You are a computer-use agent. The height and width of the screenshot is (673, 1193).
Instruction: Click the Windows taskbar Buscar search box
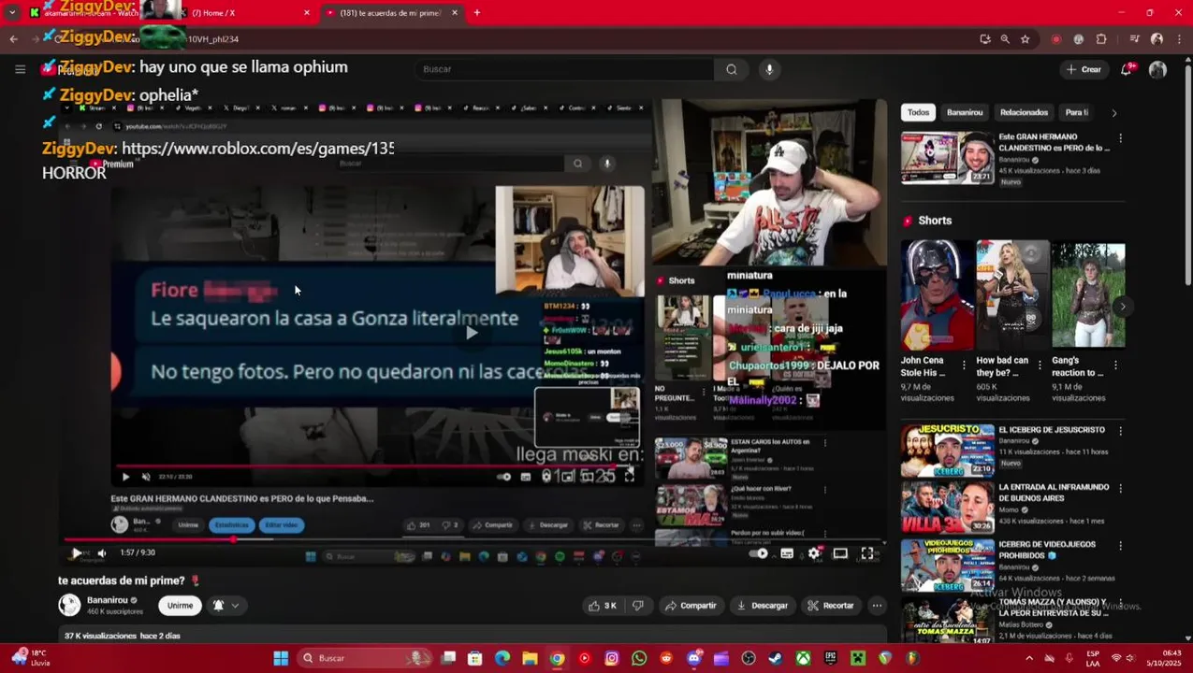[365, 658]
